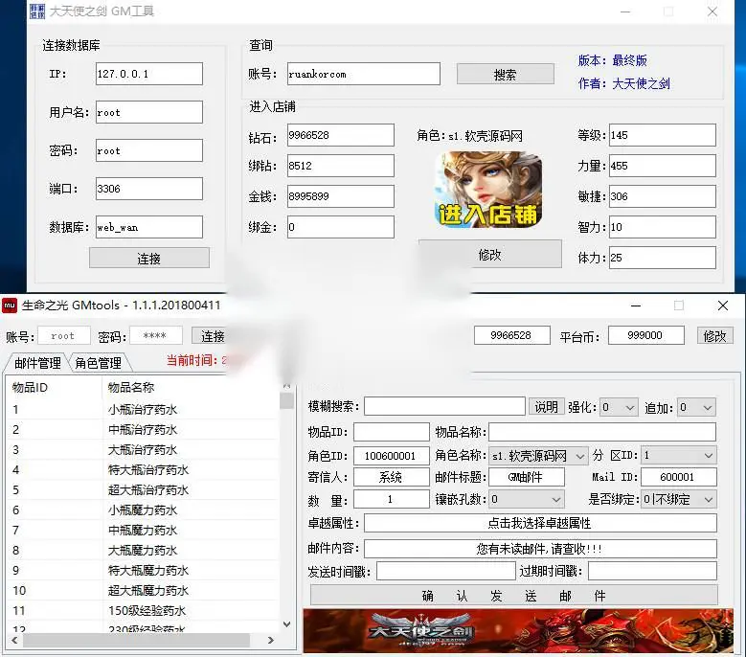
Task: Open the 强化 dropdown
Action: [619, 408]
